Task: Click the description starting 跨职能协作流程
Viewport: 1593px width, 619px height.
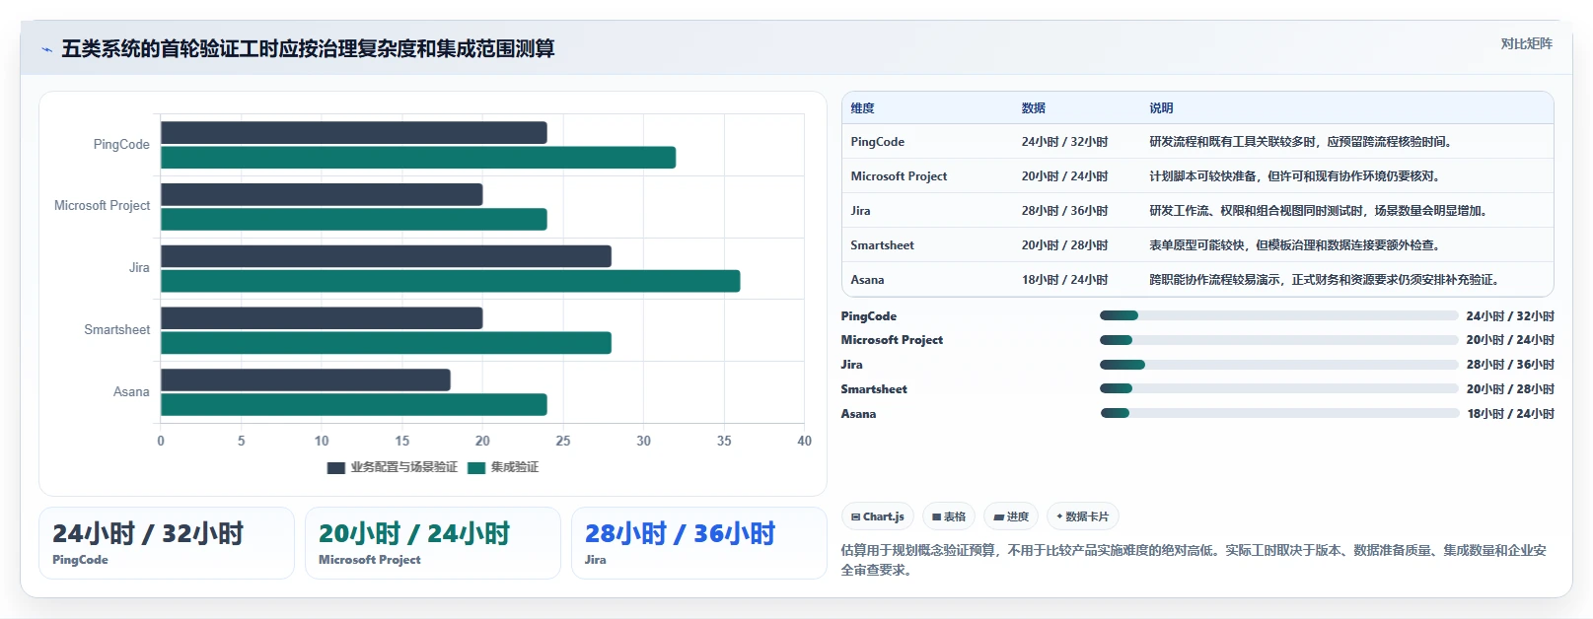Action: coord(1324,280)
